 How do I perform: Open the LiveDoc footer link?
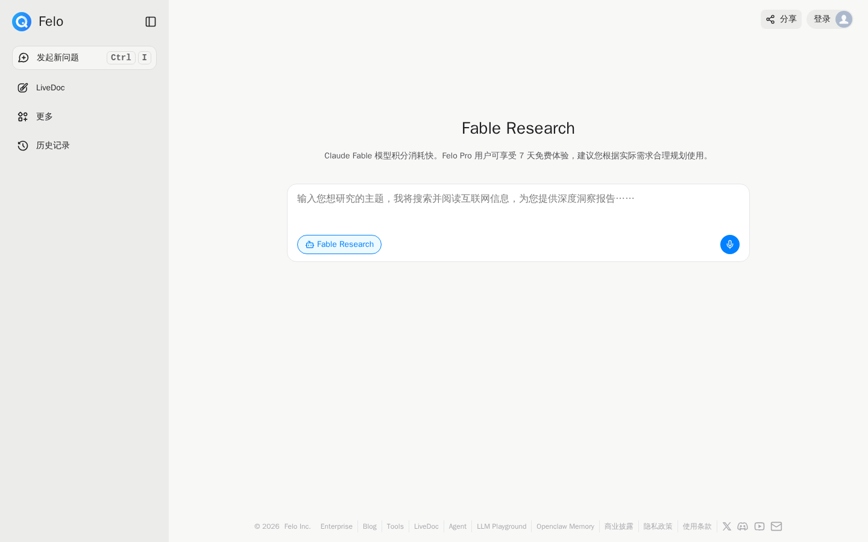(426, 526)
